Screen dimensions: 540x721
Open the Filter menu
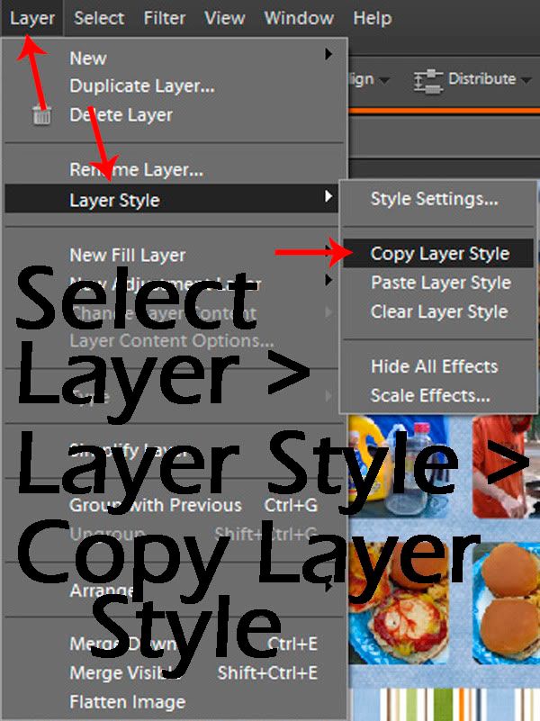pos(164,18)
